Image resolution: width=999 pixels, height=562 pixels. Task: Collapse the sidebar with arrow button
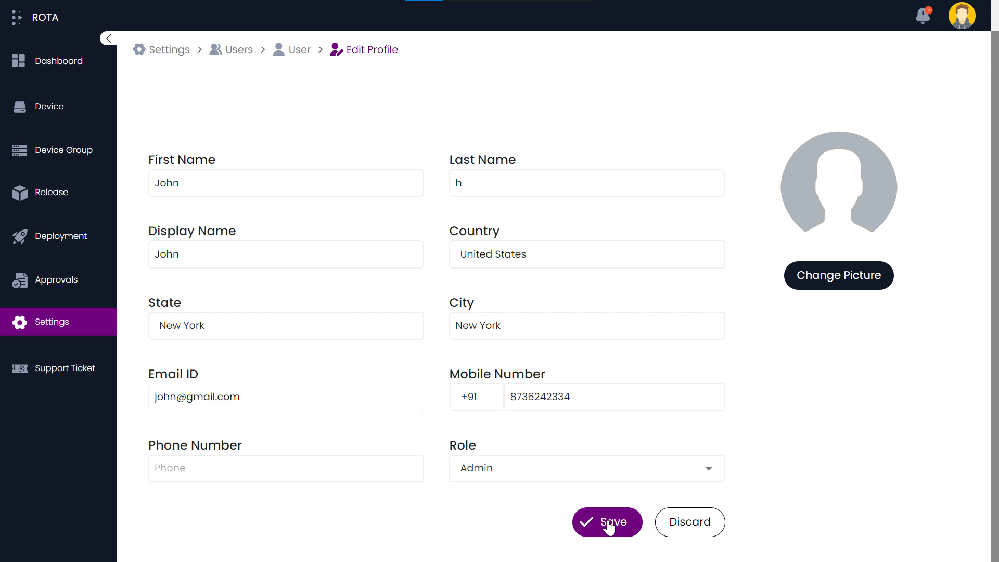click(x=108, y=39)
